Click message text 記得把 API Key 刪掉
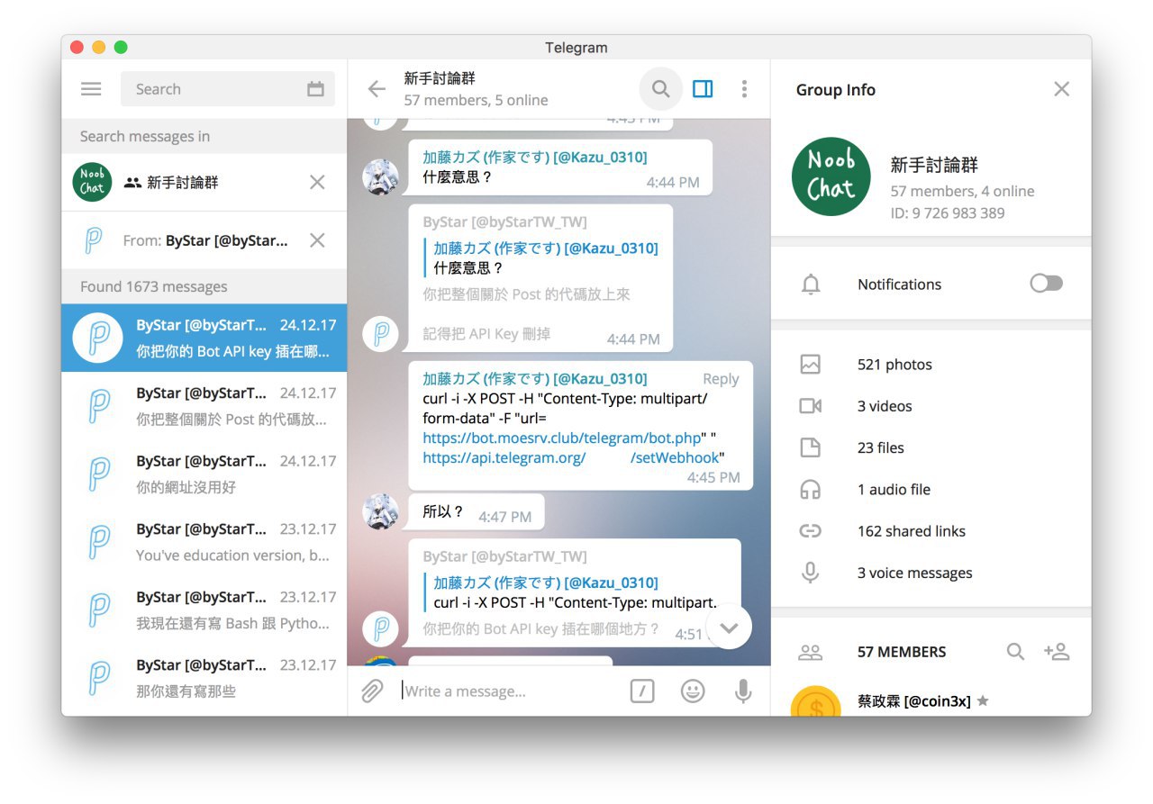Image resolution: width=1153 pixels, height=804 pixels. pyautogui.click(x=486, y=334)
